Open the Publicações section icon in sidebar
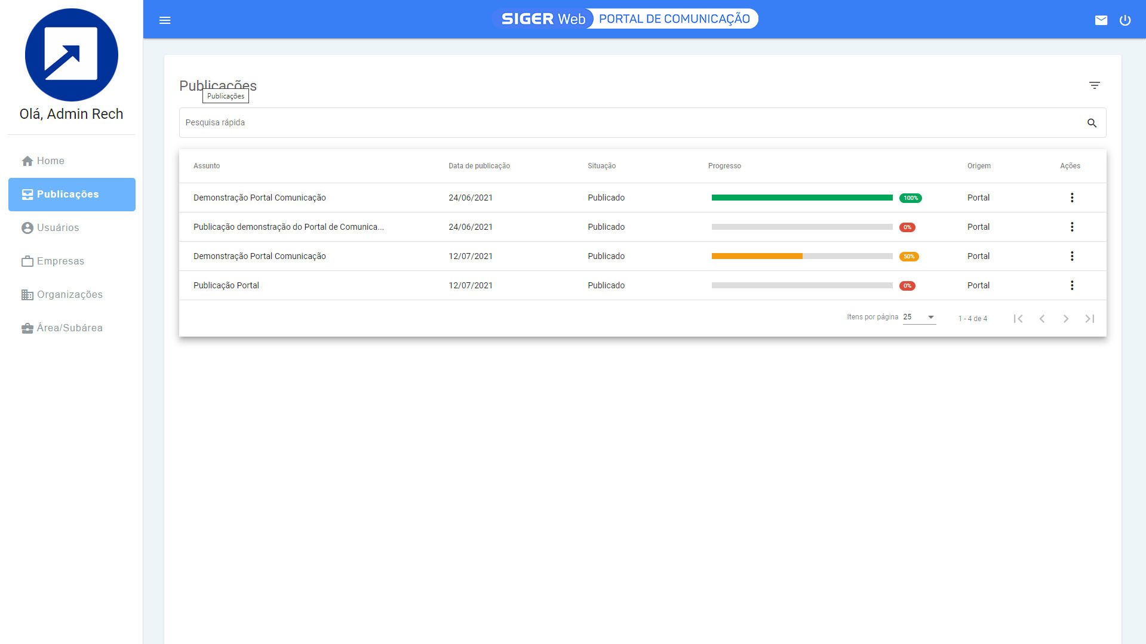The height and width of the screenshot is (644, 1146). click(26, 194)
